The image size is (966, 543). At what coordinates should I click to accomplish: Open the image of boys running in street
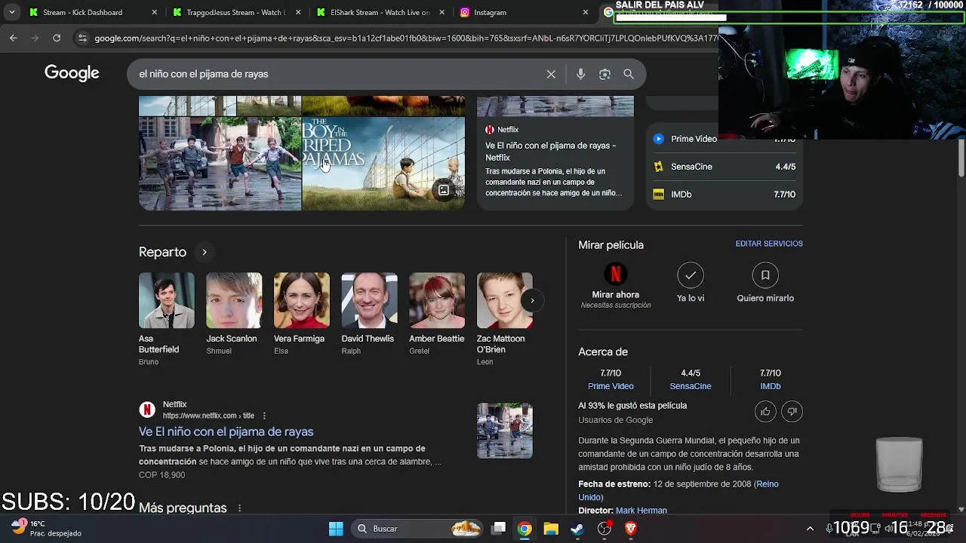[220, 163]
